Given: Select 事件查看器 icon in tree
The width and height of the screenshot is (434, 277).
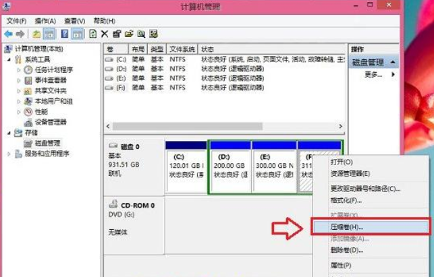Looking at the screenshot, I should tap(28, 80).
